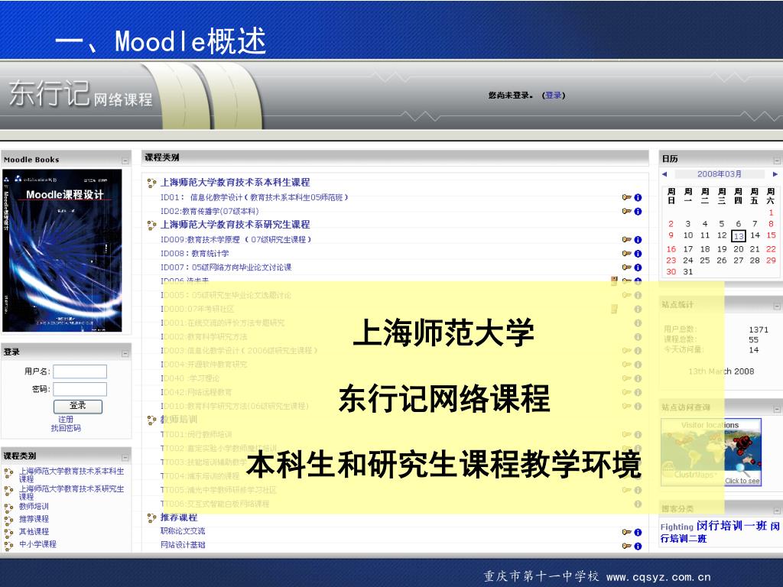Open the 找回密码 recover password link
The height and width of the screenshot is (587, 783).
pyautogui.click(x=66, y=428)
